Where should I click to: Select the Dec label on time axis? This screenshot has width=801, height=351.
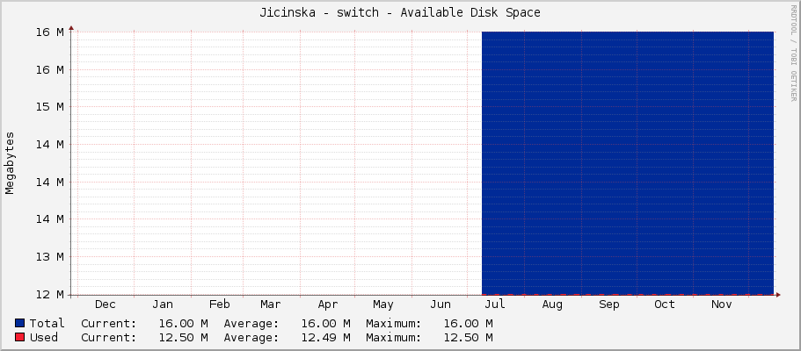(105, 304)
